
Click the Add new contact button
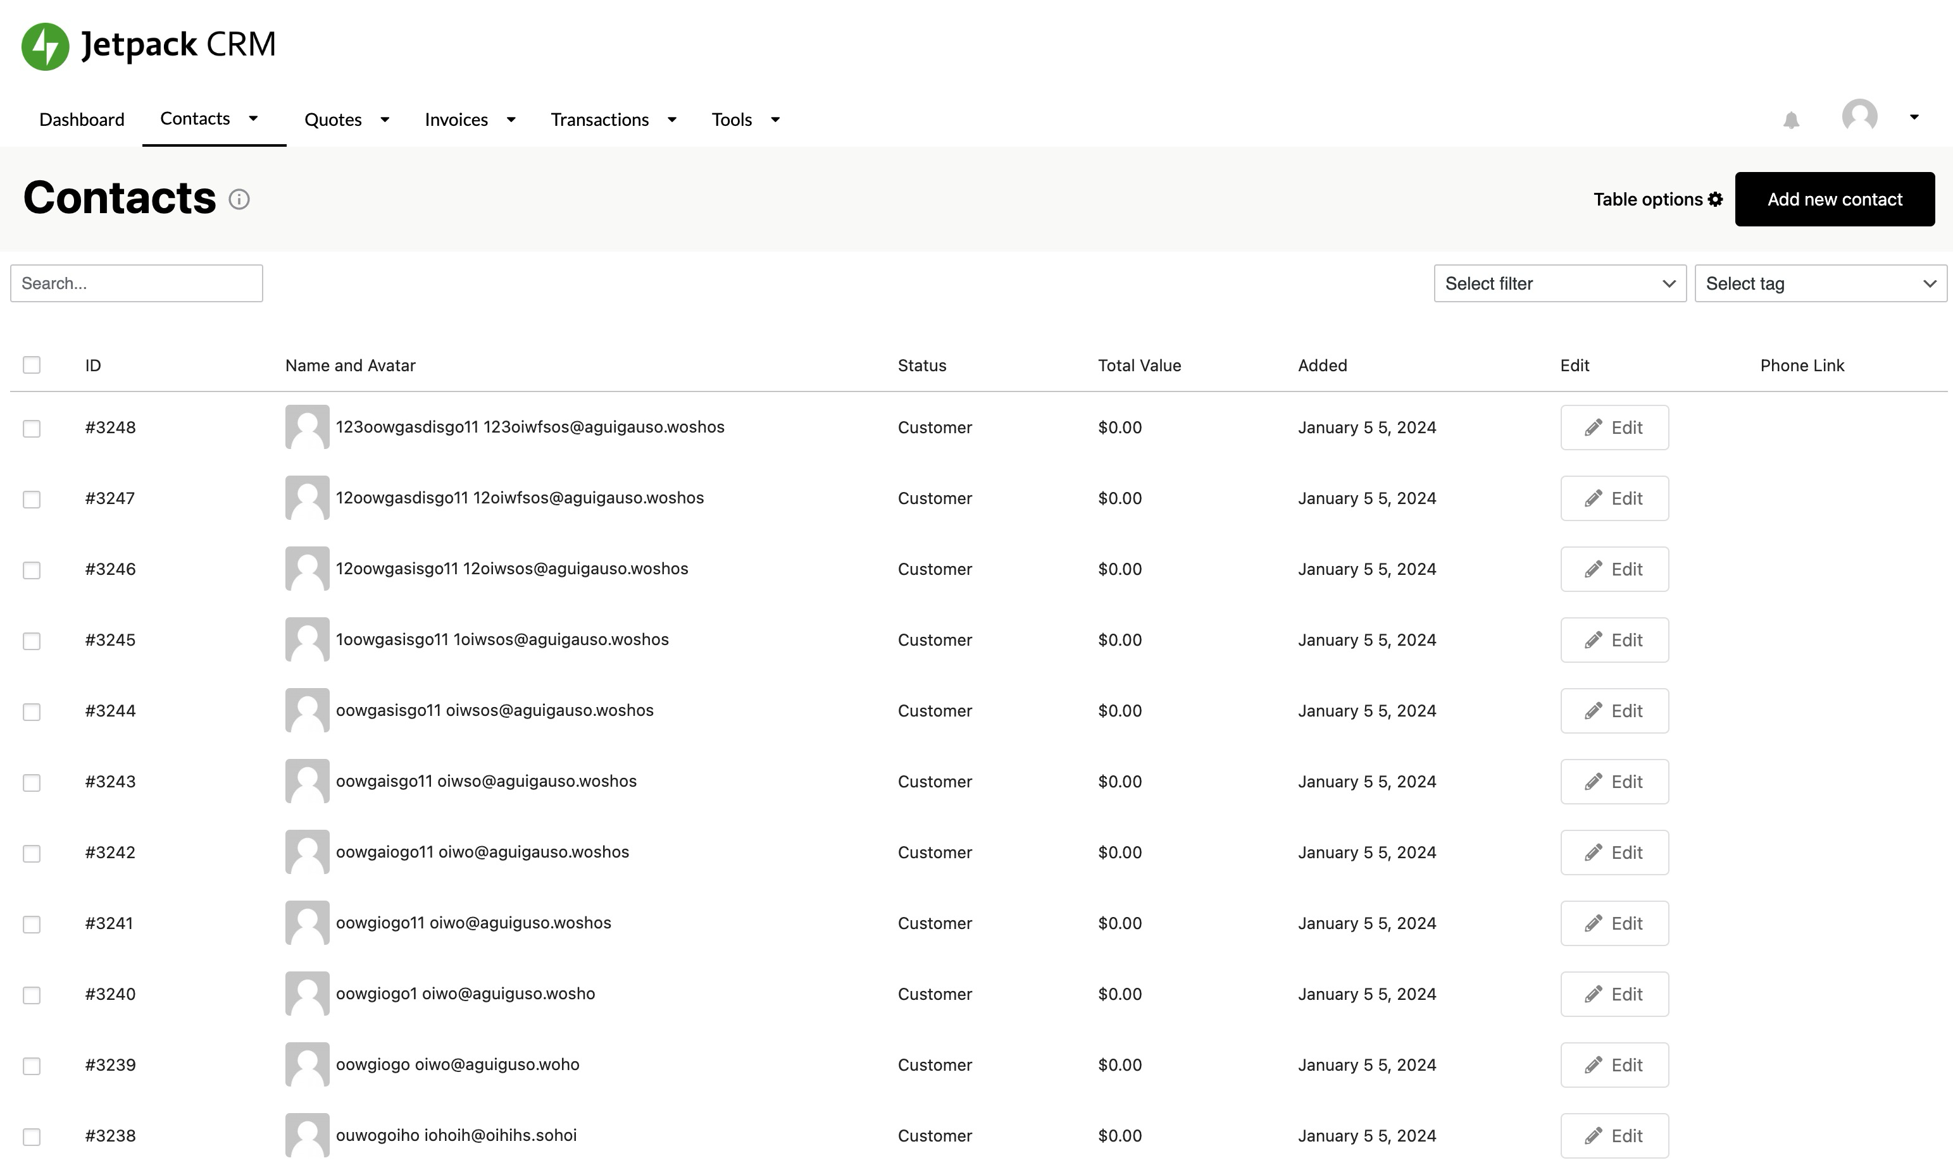[x=1835, y=199]
